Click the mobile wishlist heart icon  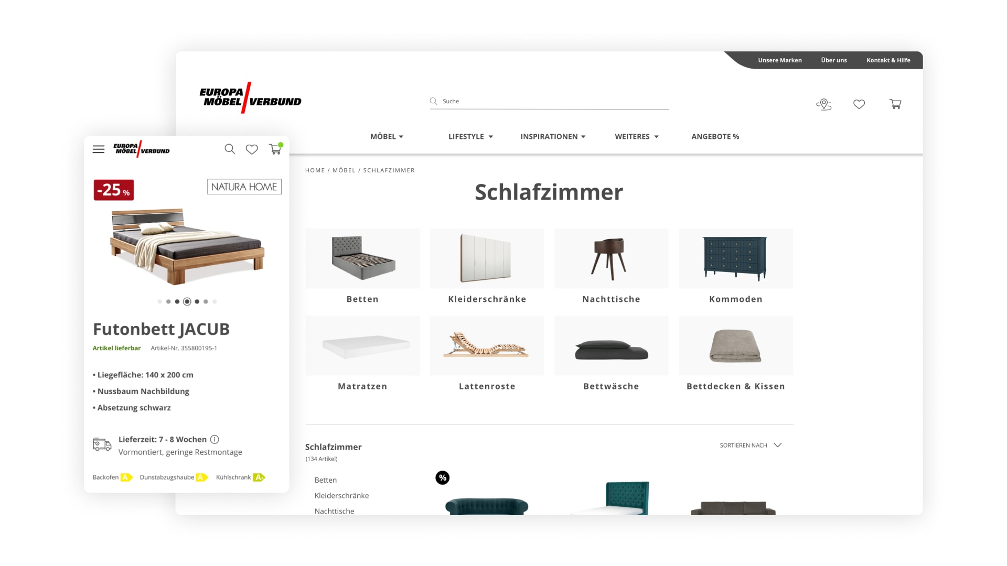[x=251, y=149]
